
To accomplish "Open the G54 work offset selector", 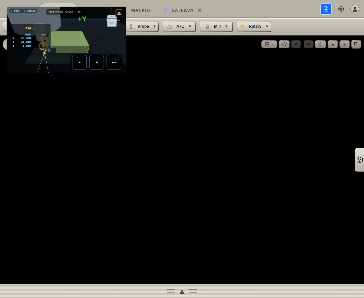I will point(29,28).
